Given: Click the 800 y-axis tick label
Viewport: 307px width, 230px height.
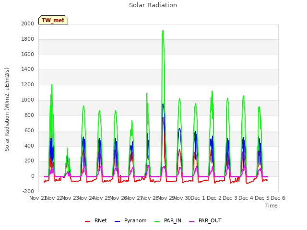Looking at the screenshot, I should (x=29, y=115).
